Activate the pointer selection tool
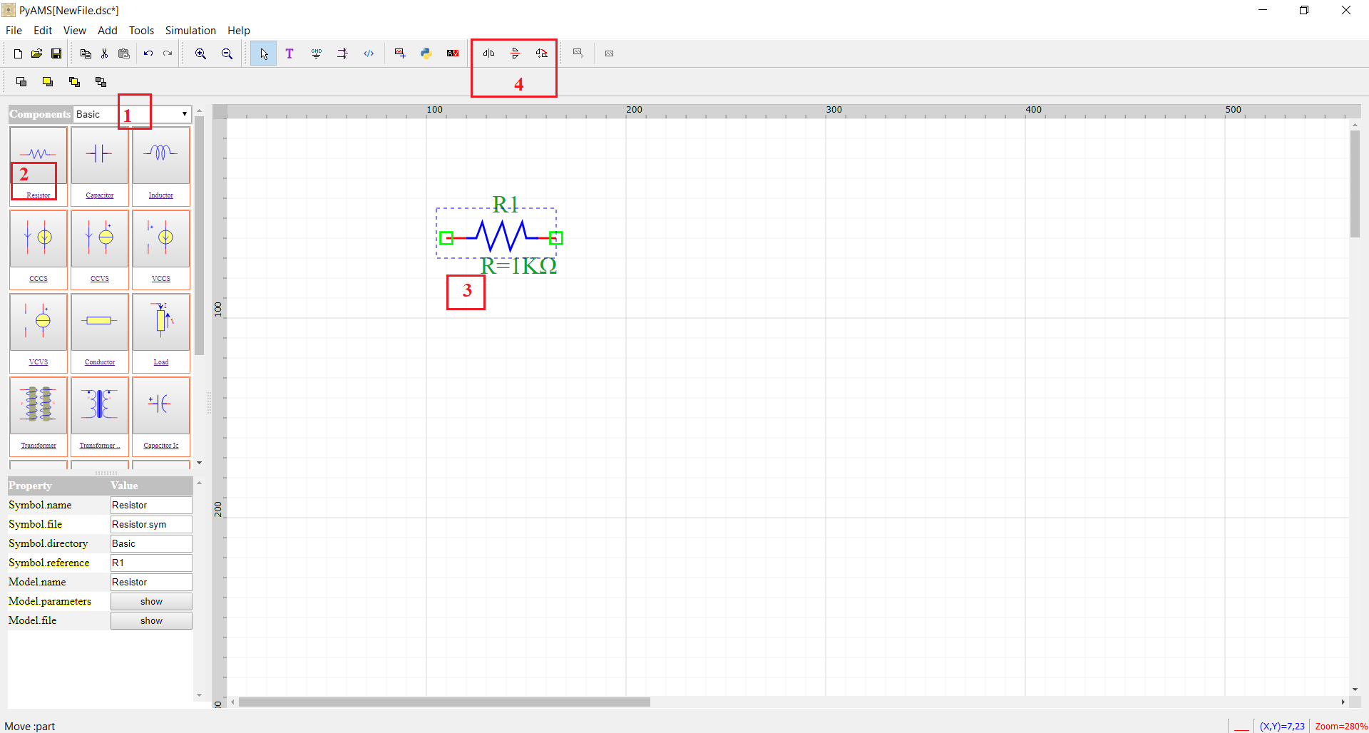The width and height of the screenshot is (1369, 733). pos(263,53)
